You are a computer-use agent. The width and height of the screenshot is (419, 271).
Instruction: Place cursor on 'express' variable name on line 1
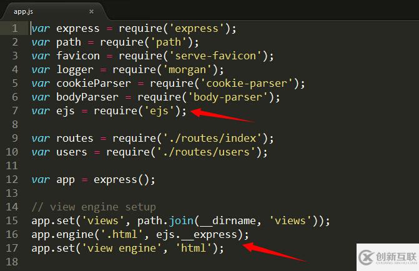pyautogui.click(x=78, y=28)
